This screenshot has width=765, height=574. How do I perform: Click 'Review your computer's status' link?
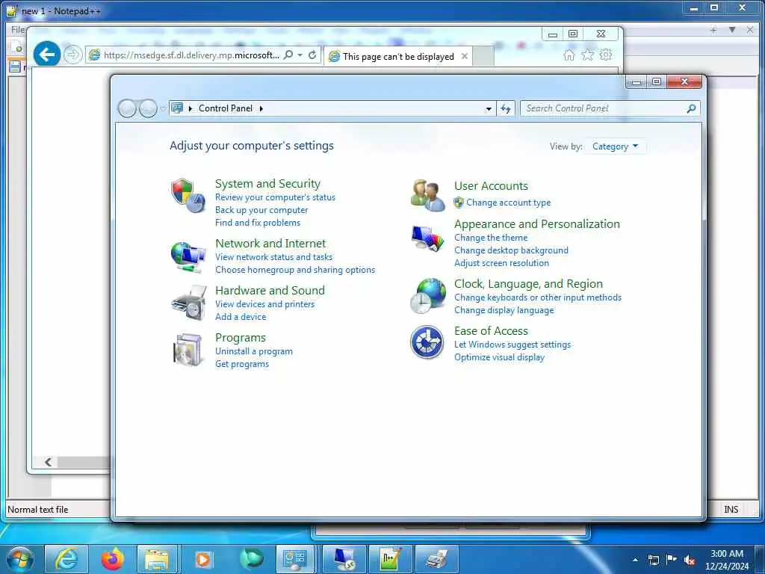pos(275,197)
